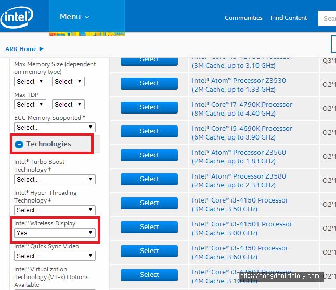Click Intel Turbo Boost Technology label
Viewport: 336px width, 290px height.
click(x=39, y=166)
